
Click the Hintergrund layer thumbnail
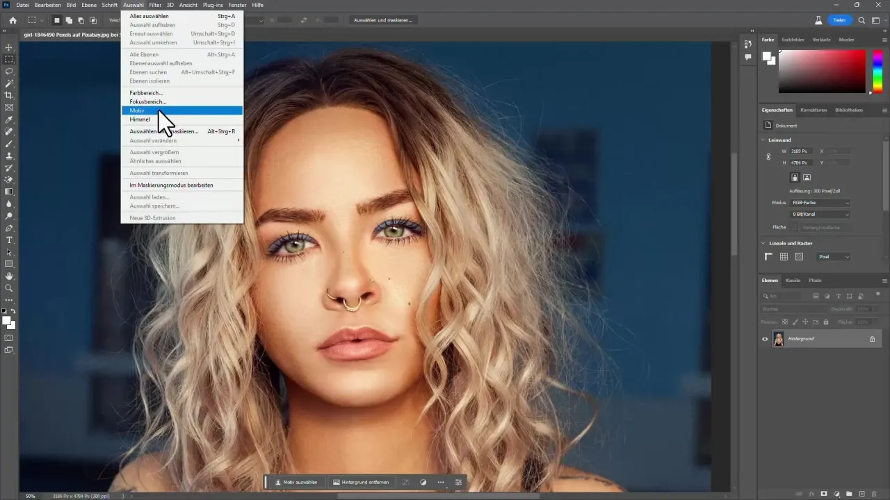point(779,339)
